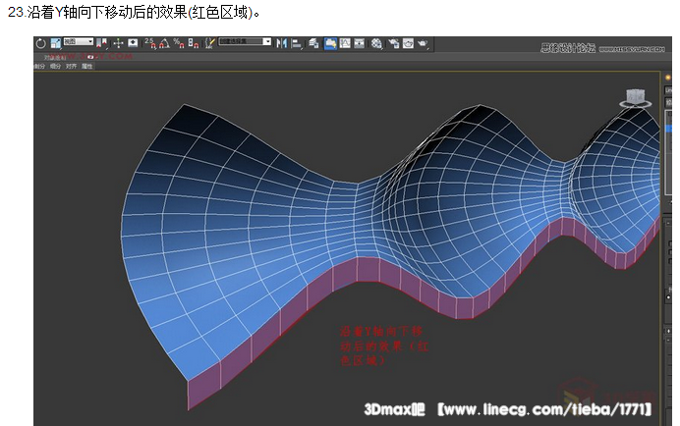The height and width of the screenshot is (426, 680).
Task: Select the Scale tool icon
Action: pyautogui.click(x=55, y=43)
